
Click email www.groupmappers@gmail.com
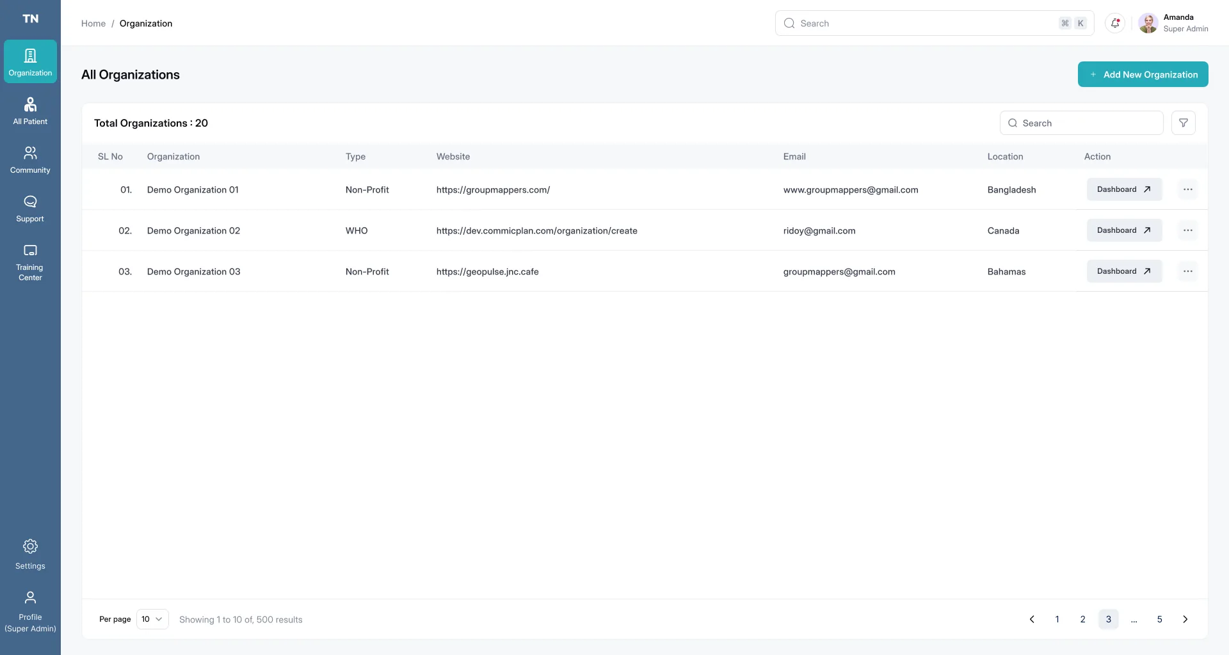coord(851,190)
